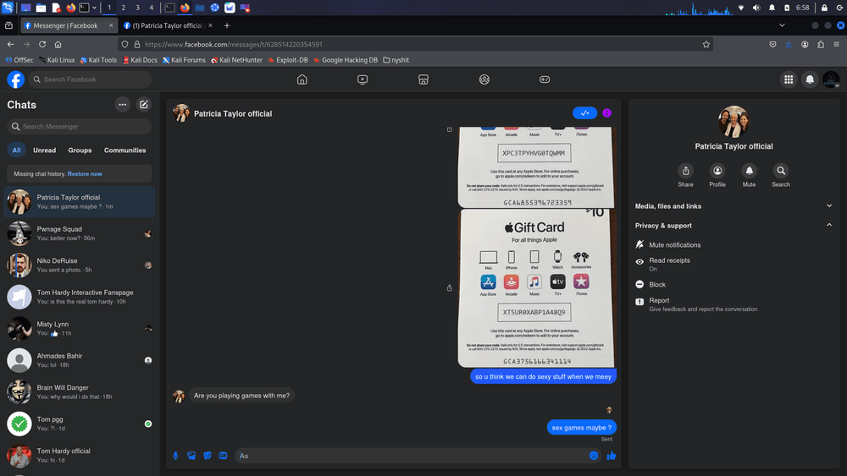Open a new browser tab
This screenshot has height=476, width=847.
pyautogui.click(x=227, y=25)
